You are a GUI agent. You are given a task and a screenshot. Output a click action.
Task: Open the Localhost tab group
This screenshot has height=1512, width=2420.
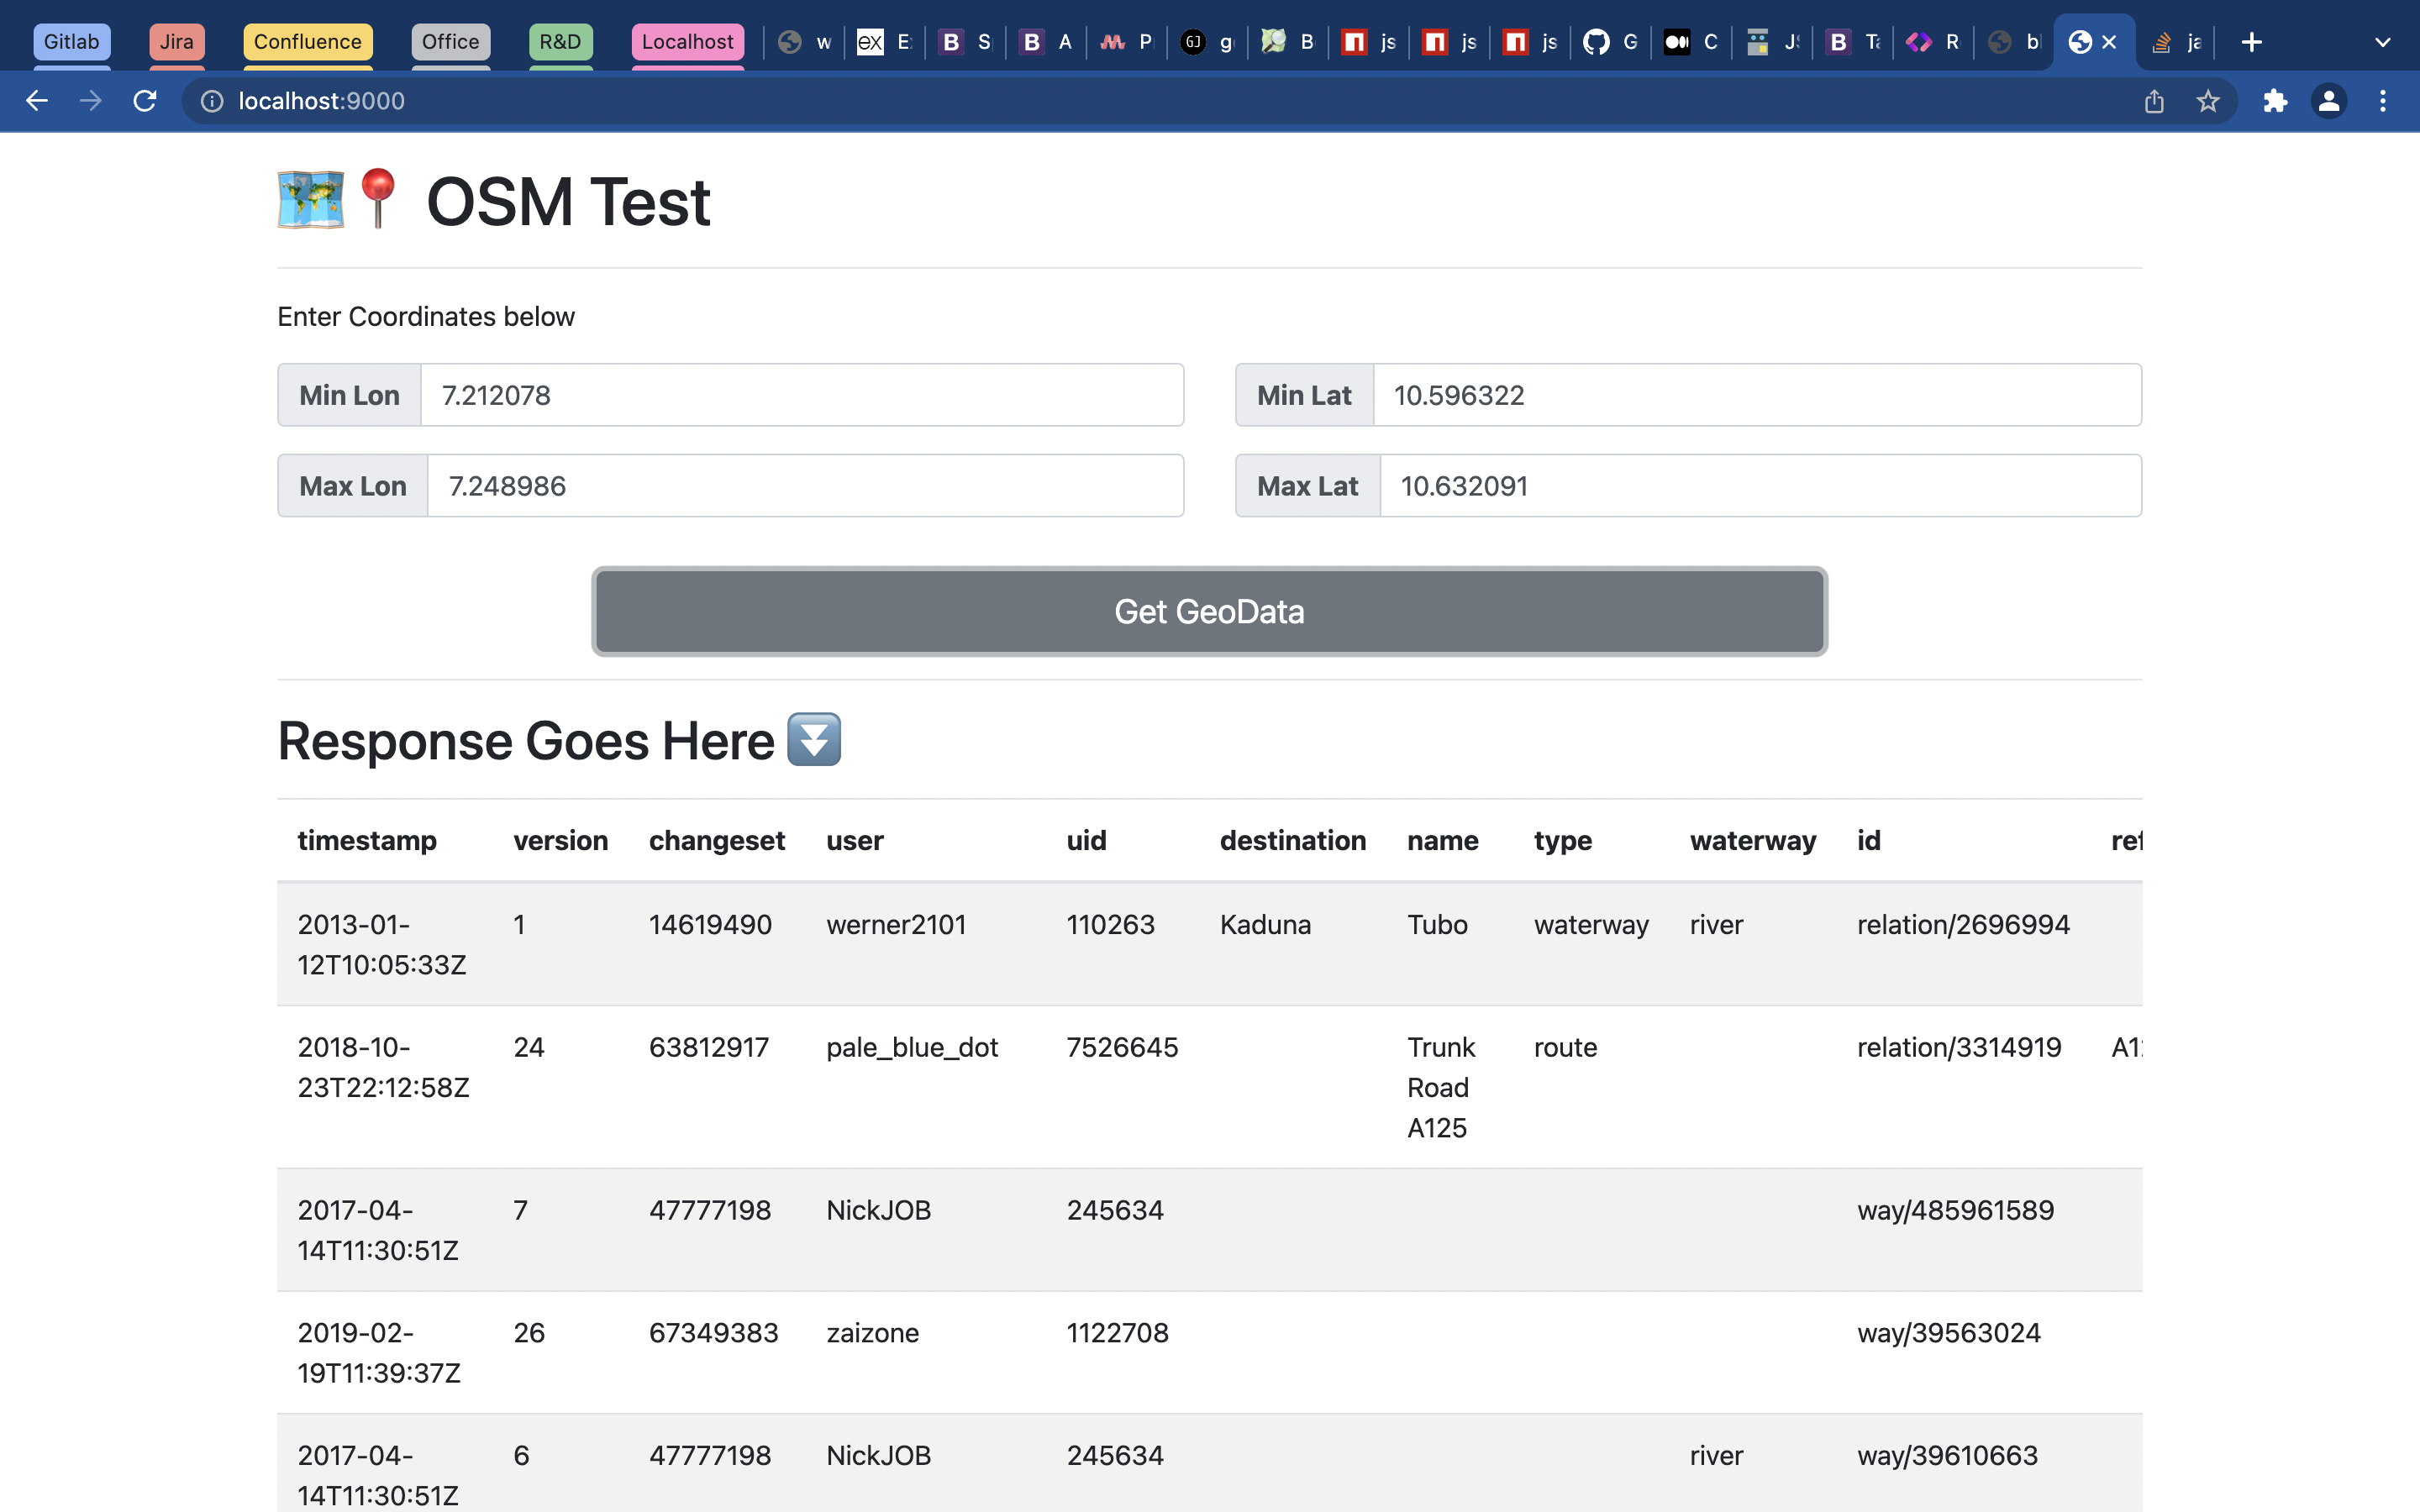(x=687, y=42)
